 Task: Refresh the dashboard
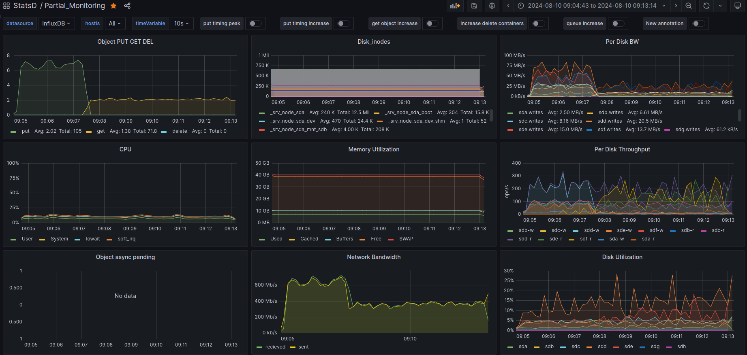706,6
